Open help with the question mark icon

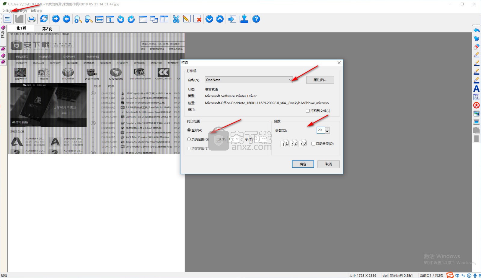click(256, 19)
